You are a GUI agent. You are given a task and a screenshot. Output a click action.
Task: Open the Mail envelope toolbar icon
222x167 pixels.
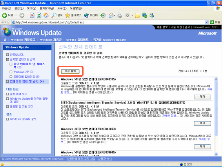[x=111, y=15]
